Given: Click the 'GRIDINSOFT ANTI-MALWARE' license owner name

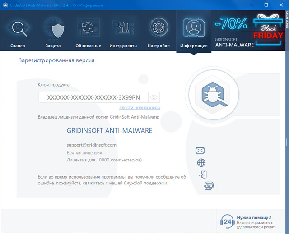Looking at the screenshot, I should pos(109,131).
